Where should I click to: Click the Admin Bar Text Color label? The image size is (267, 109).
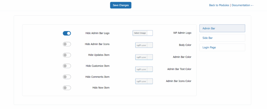tap(179, 69)
